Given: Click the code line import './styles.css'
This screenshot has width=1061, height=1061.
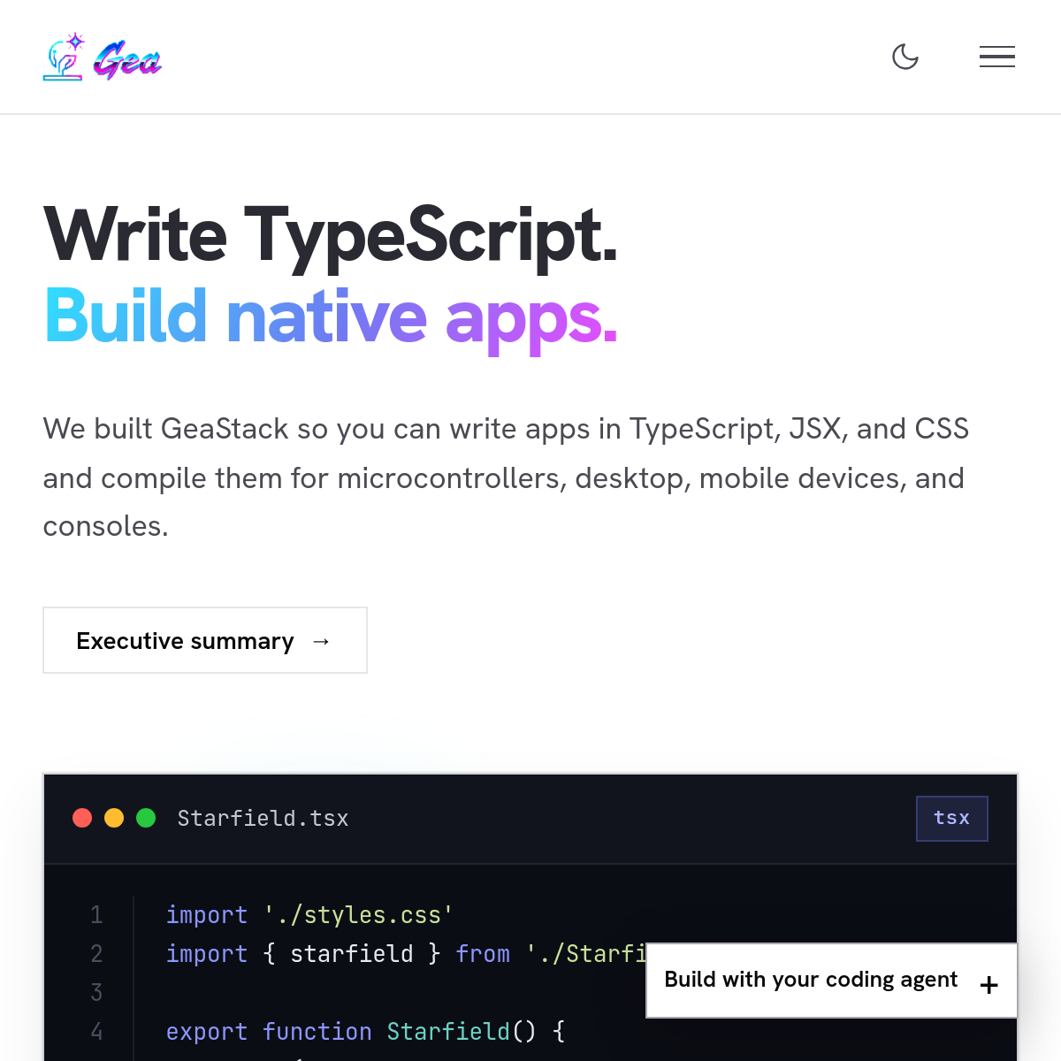Looking at the screenshot, I should point(309,915).
